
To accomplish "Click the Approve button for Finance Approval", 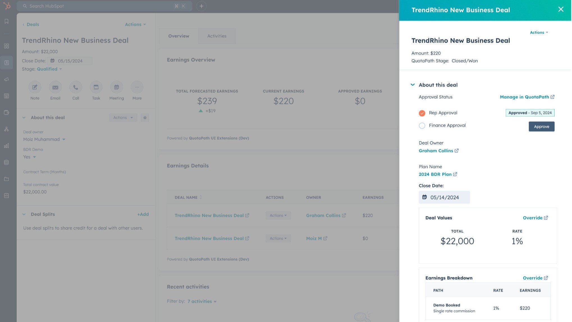I will coord(541,126).
